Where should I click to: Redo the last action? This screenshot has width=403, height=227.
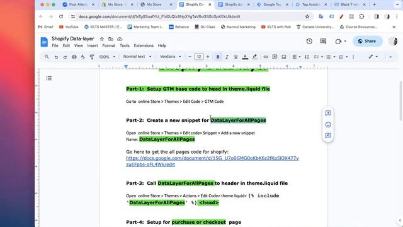click(x=65, y=57)
